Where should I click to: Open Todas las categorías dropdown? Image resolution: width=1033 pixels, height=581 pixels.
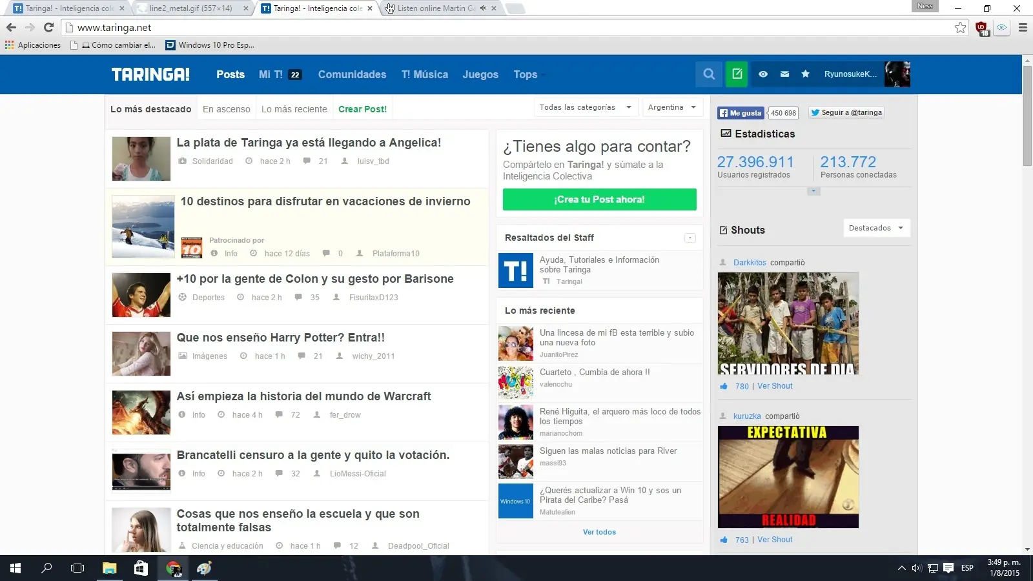click(586, 107)
